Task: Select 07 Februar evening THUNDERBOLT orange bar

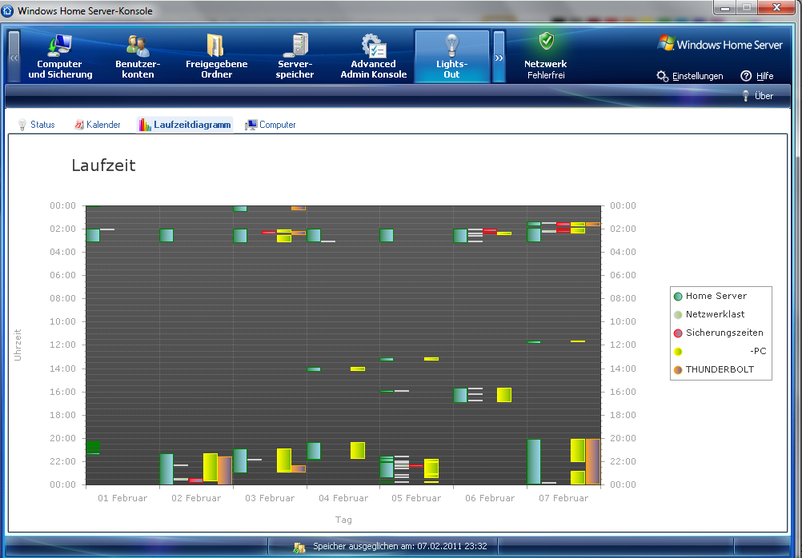Action: 593,461
